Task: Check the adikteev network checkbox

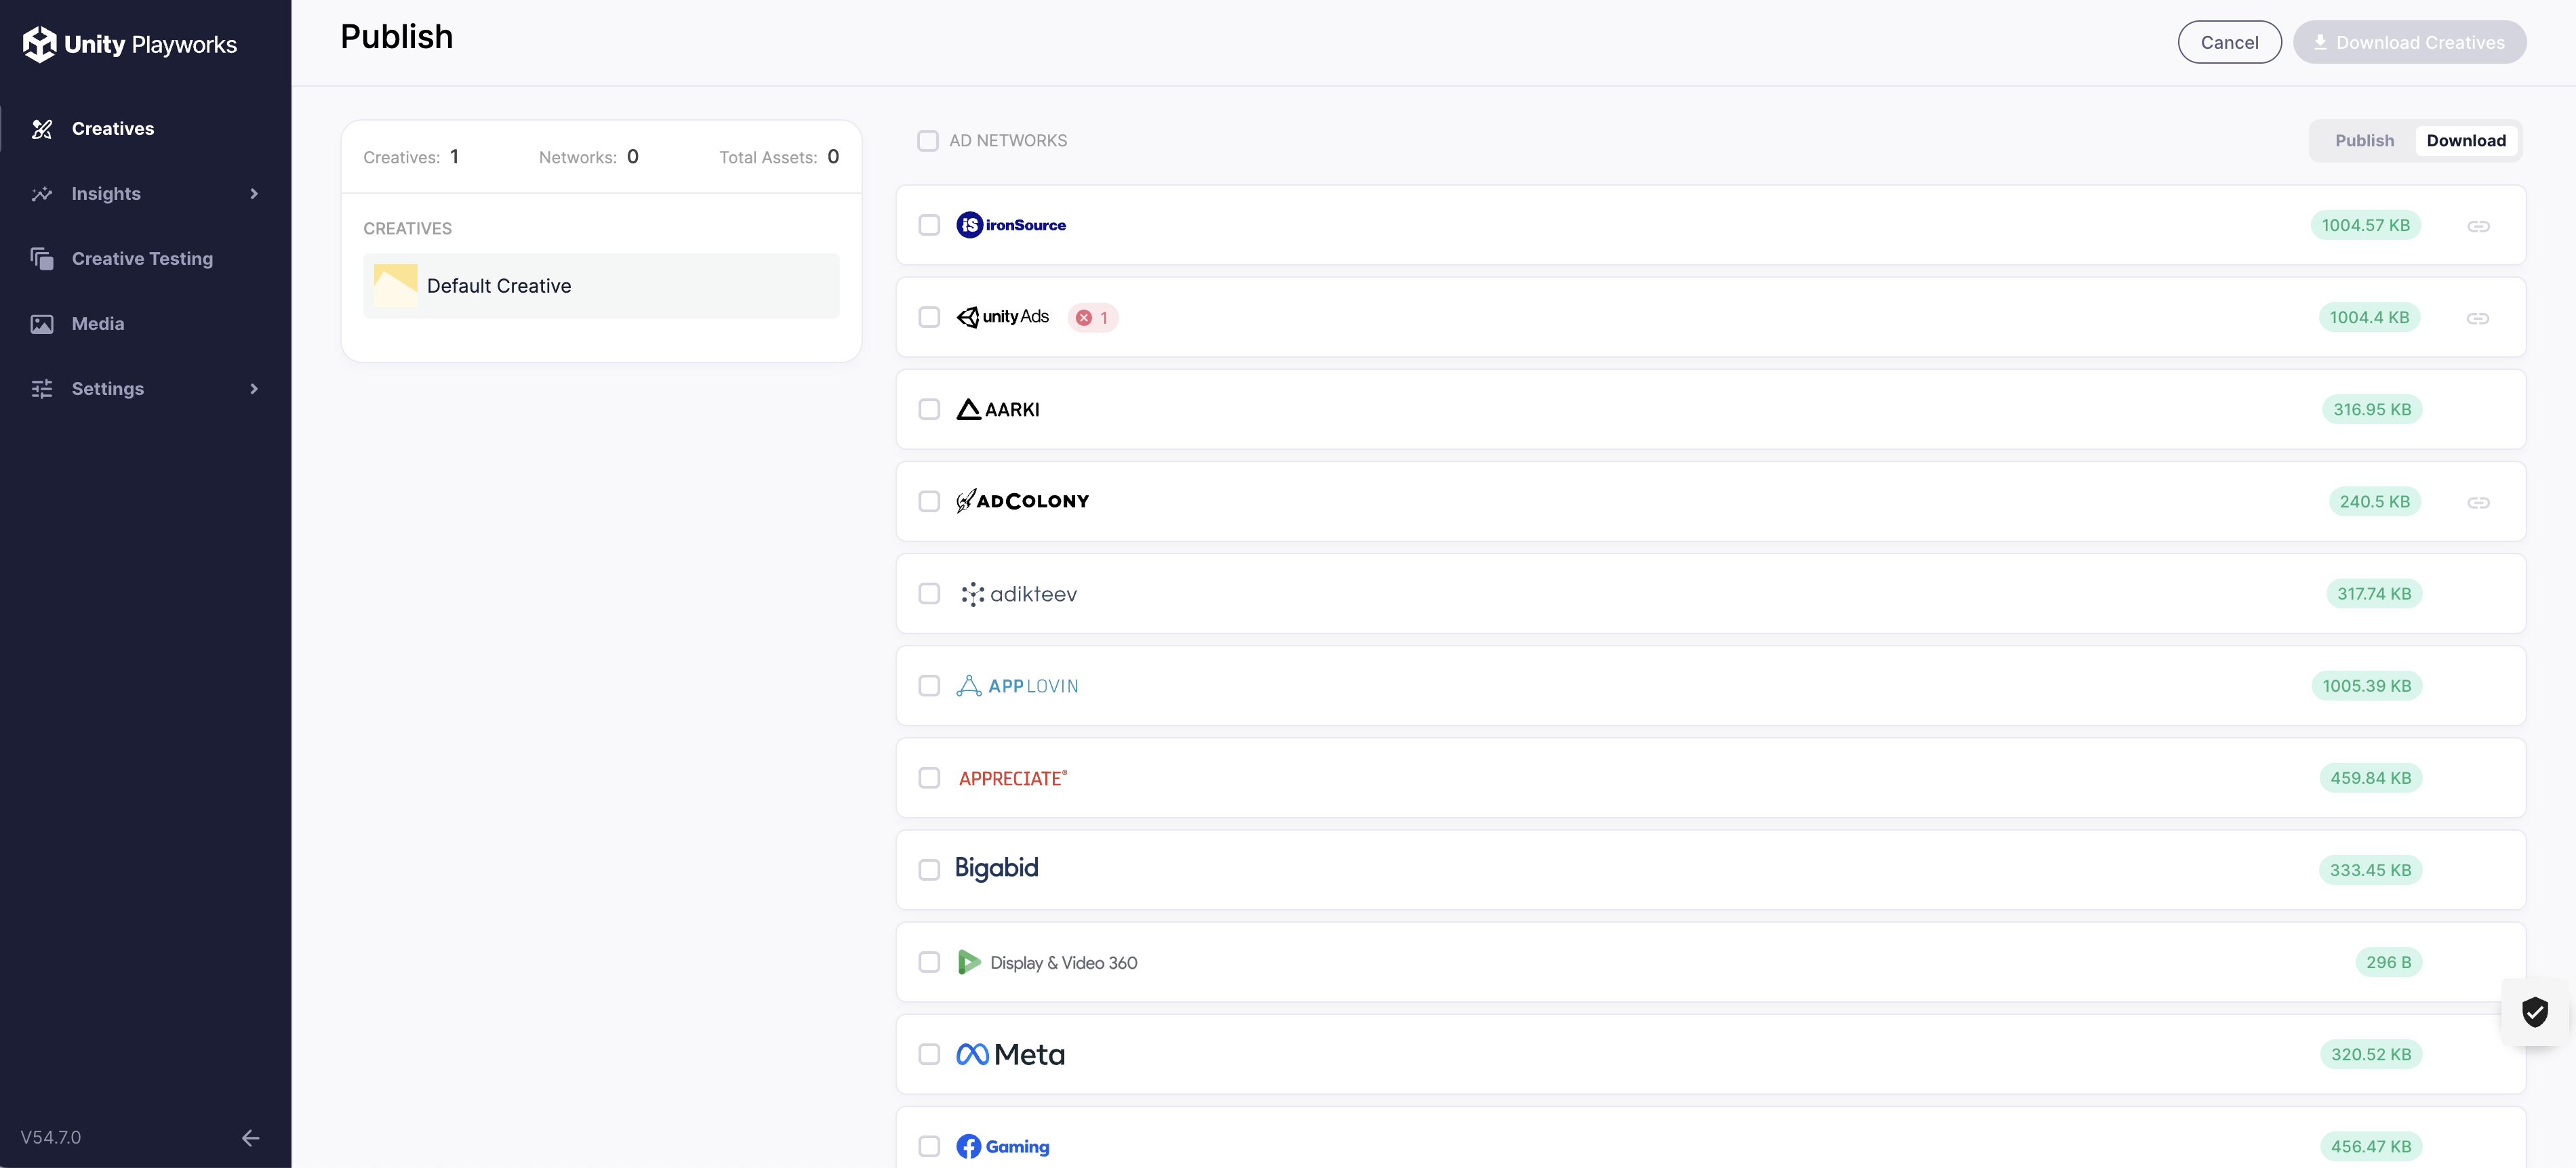Action: (929, 593)
